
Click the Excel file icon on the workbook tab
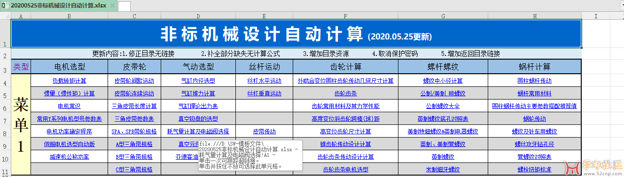(5, 5)
